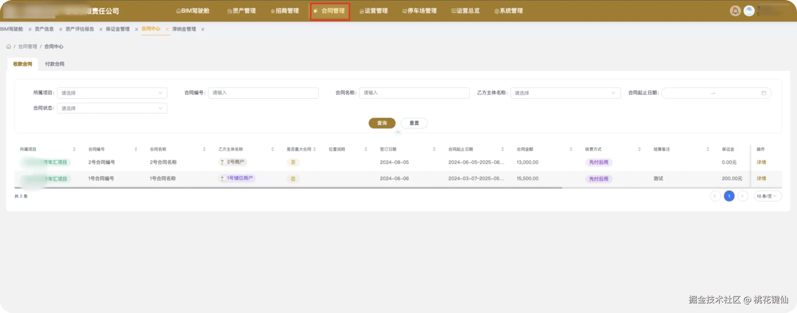The image size is (797, 313).
Task: Switch to 资产信息 page tab
Action: pyautogui.click(x=44, y=29)
